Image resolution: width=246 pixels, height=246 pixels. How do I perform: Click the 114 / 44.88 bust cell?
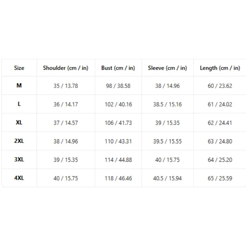coord(118,160)
